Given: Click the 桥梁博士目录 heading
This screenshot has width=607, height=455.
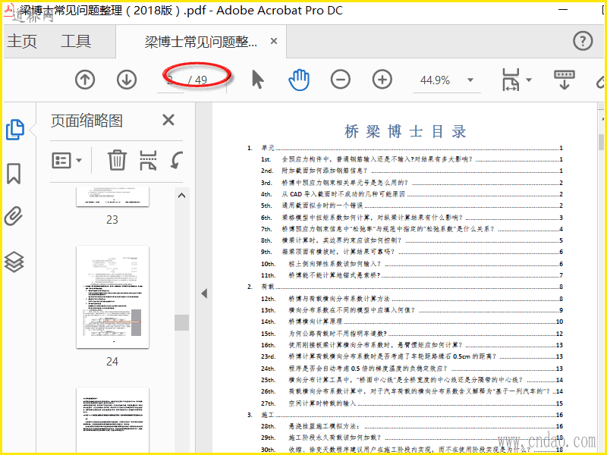Looking at the screenshot, I should click(405, 131).
